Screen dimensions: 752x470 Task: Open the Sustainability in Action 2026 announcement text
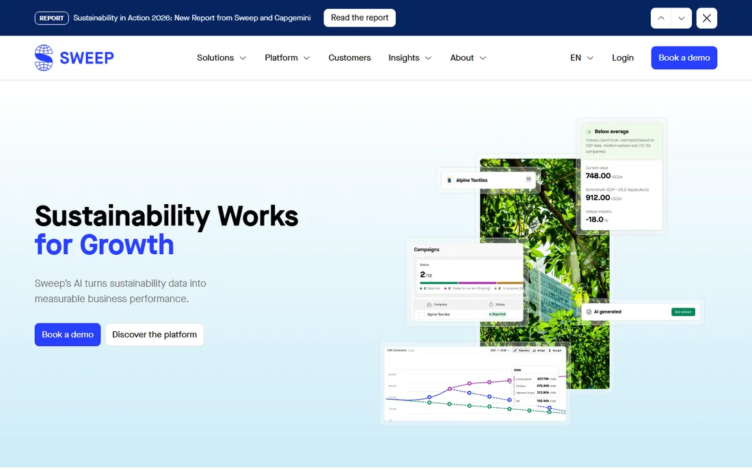tap(192, 18)
